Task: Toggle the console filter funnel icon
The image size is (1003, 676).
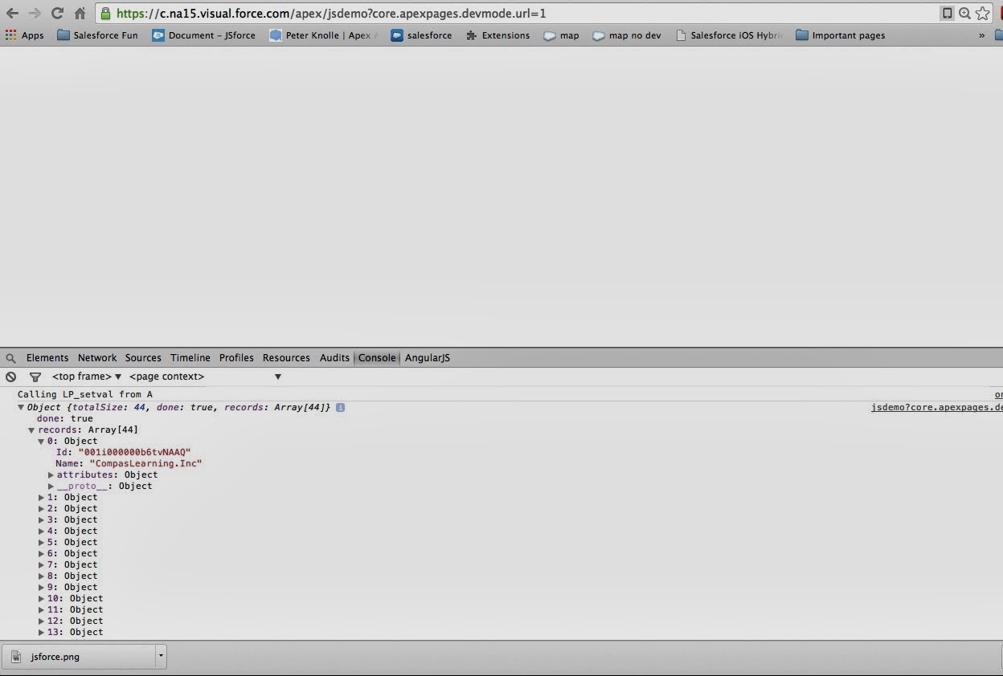Action: coord(35,377)
